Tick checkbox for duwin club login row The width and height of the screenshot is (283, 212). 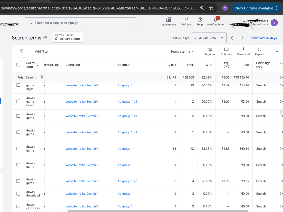[18, 206]
